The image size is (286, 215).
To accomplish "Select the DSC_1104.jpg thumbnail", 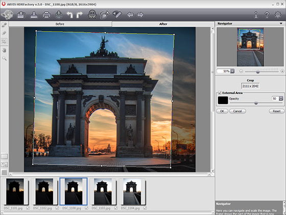I will (x=132, y=192).
